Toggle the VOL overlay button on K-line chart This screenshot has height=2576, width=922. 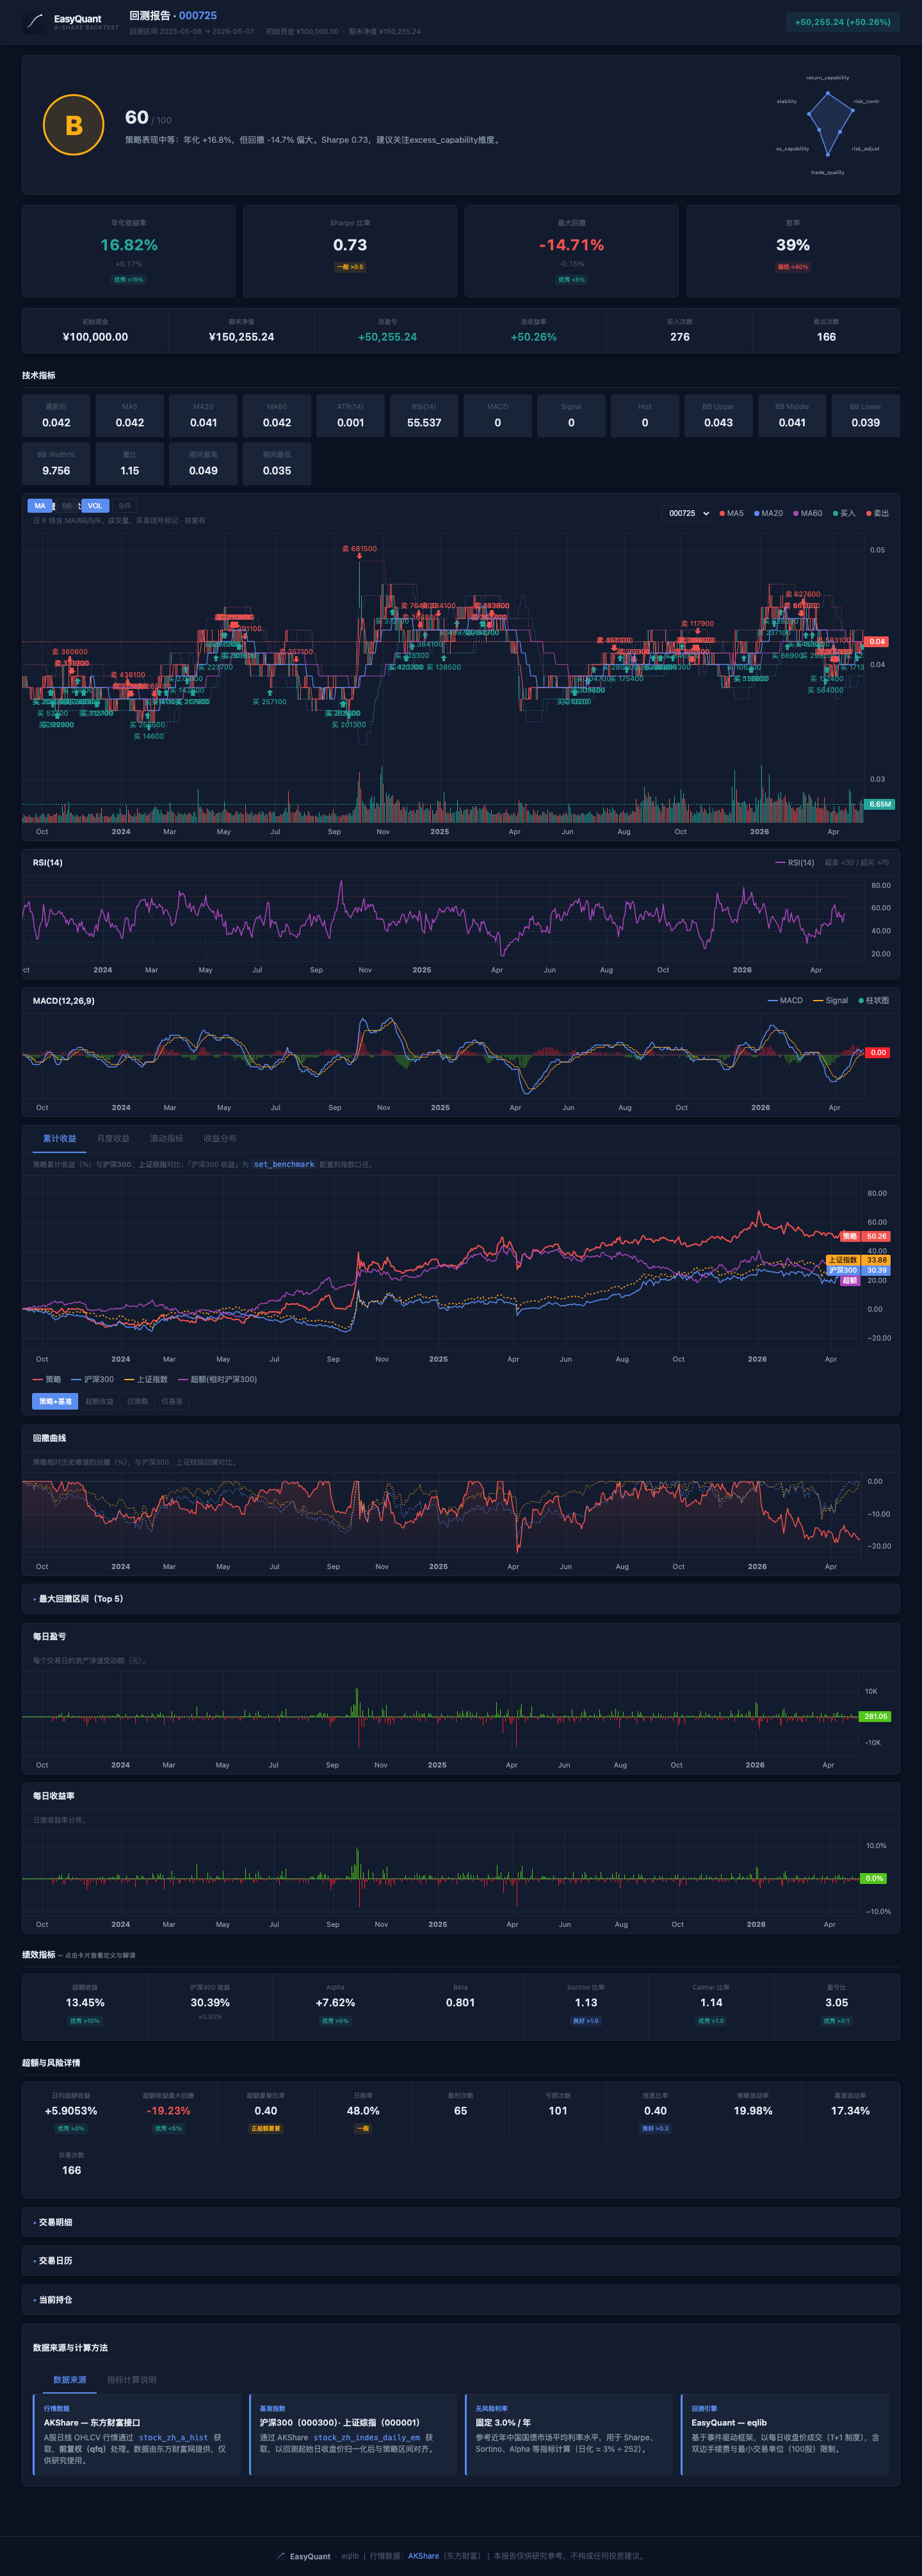tap(95, 506)
